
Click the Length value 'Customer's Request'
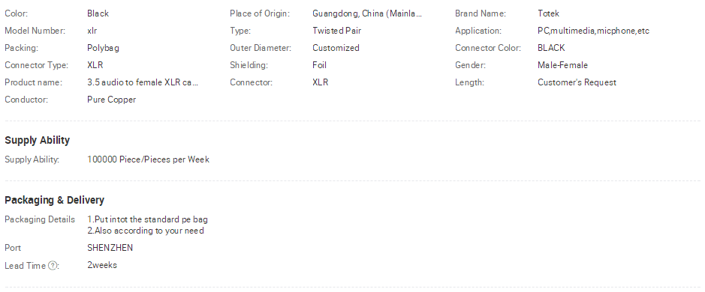577,82
